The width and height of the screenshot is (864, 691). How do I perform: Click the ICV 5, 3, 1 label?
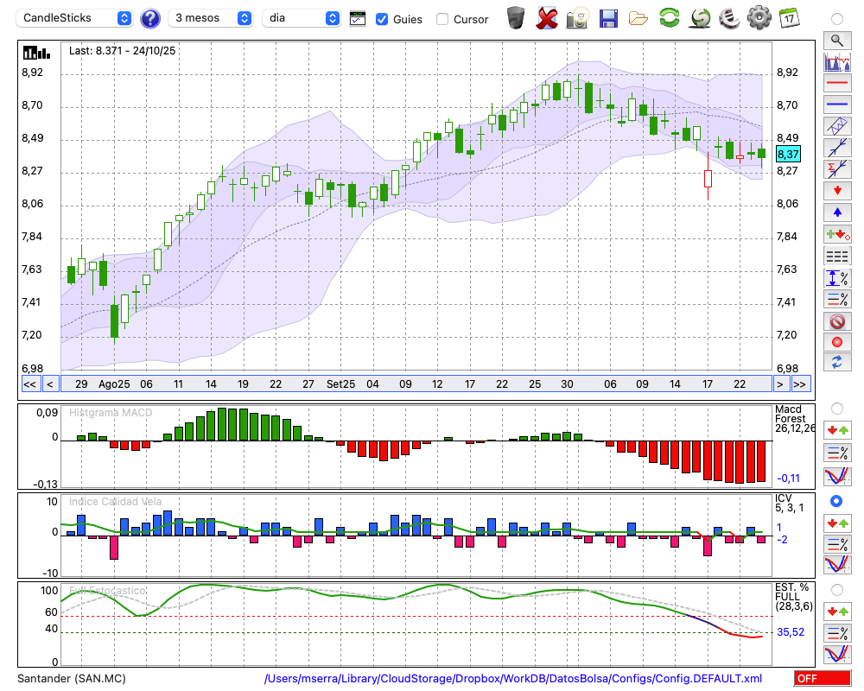click(x=789, y=503)
